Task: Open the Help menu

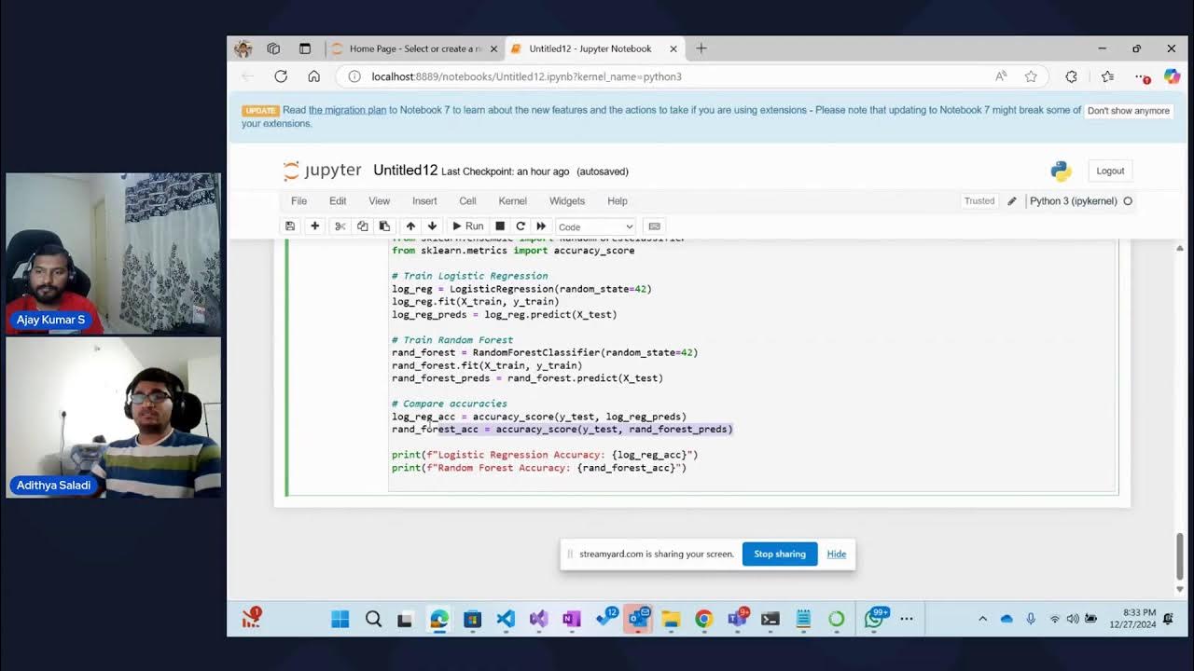Action: tap(618, 201)
